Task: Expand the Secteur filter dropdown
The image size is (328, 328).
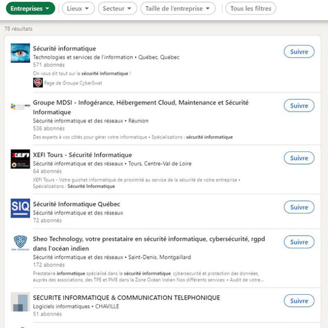Action: (117, 8)
